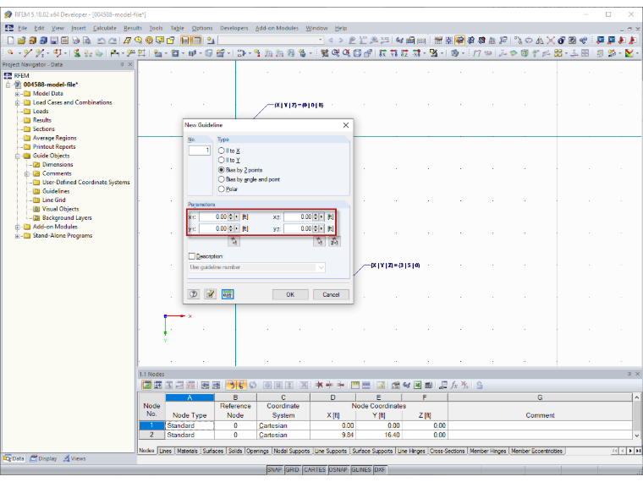This screenshot has width=643, height=482.
Task: Click the New document icon
Action: 11,41
